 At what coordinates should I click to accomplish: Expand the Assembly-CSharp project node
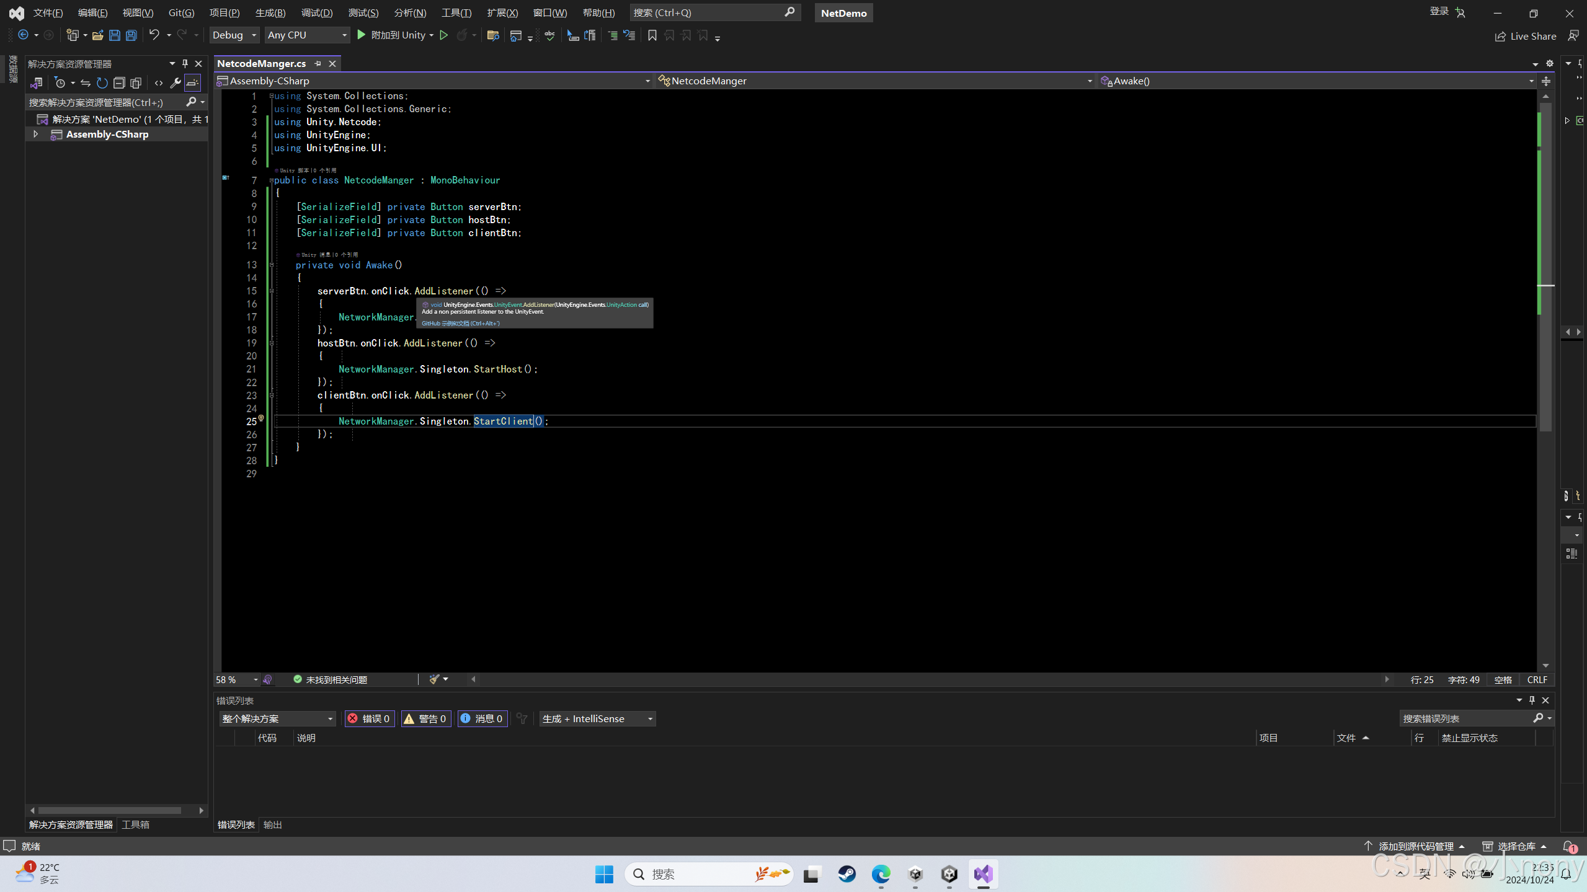35,134
